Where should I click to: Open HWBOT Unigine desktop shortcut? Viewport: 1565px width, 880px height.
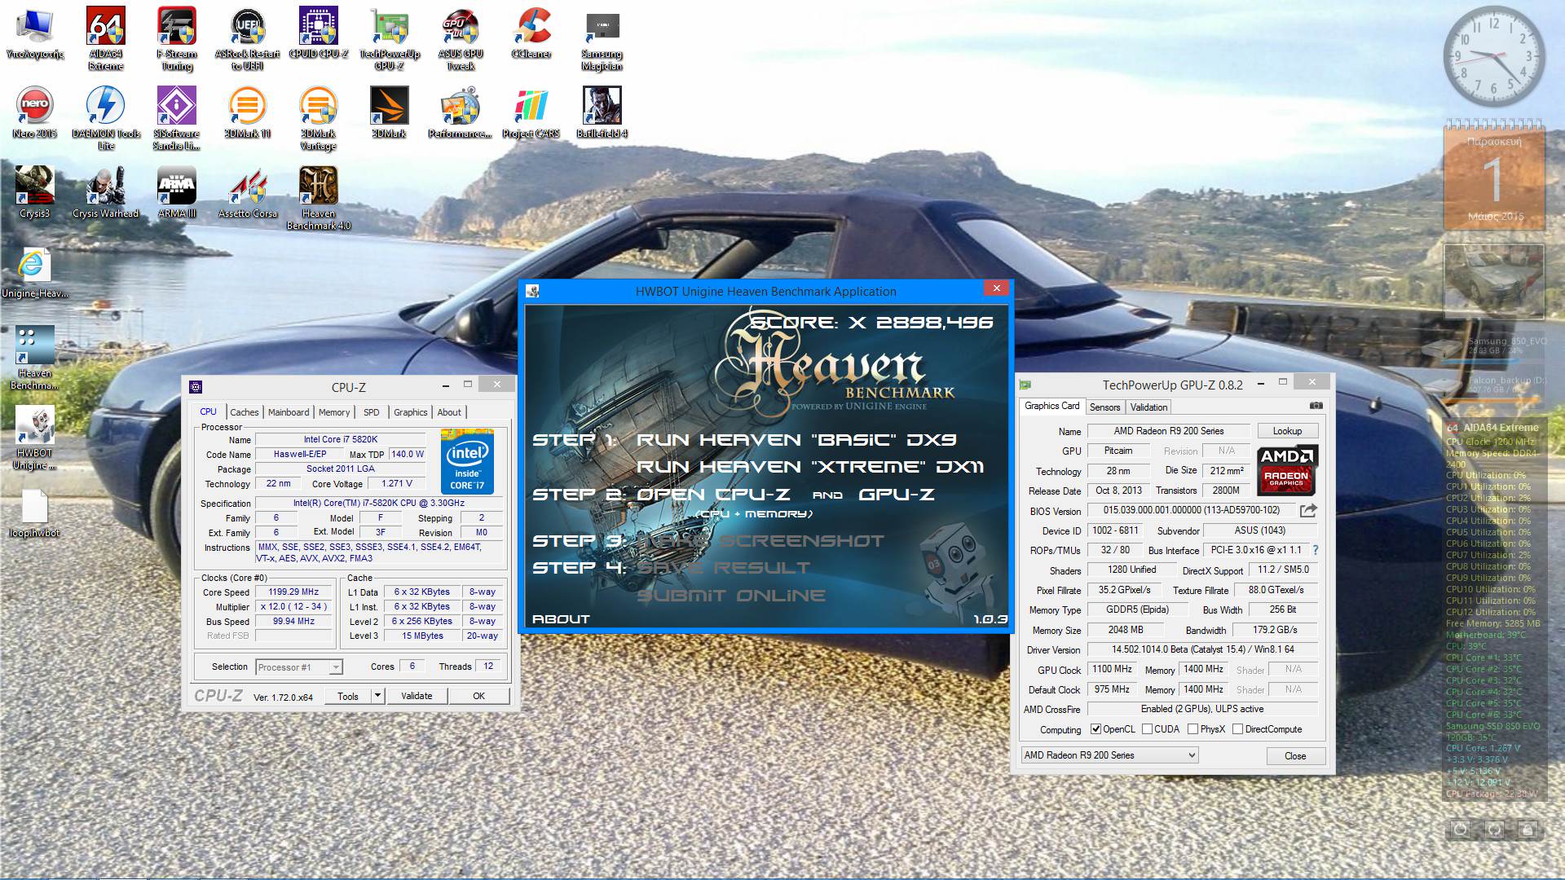[35, 438]
